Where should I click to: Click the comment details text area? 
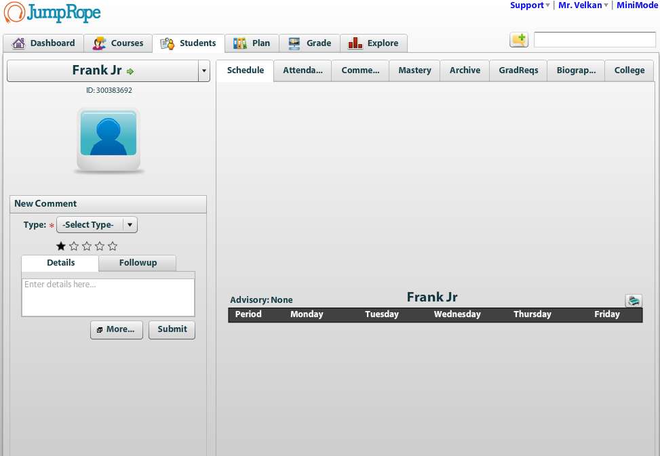click(x=108, y=297)
